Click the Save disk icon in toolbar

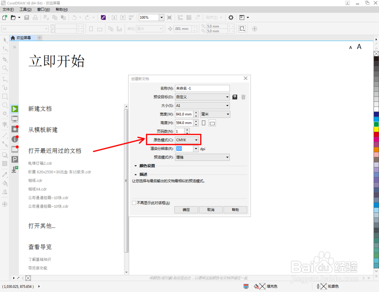point(27,17)
